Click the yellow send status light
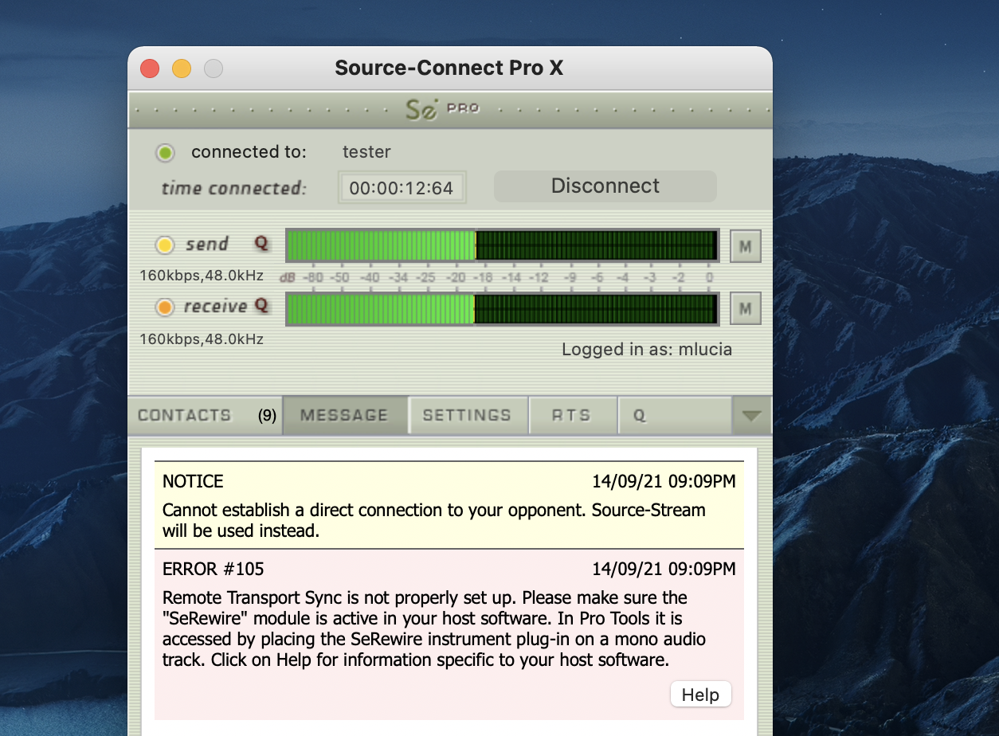This screenshot has width=999, height=736. [165, 245]
